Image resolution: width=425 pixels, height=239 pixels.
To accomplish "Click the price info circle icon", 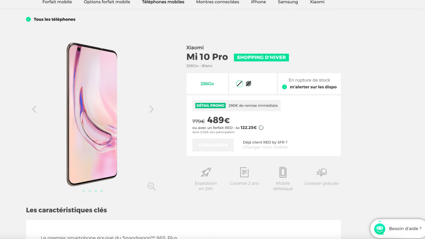I will click(x=261, y=128).
